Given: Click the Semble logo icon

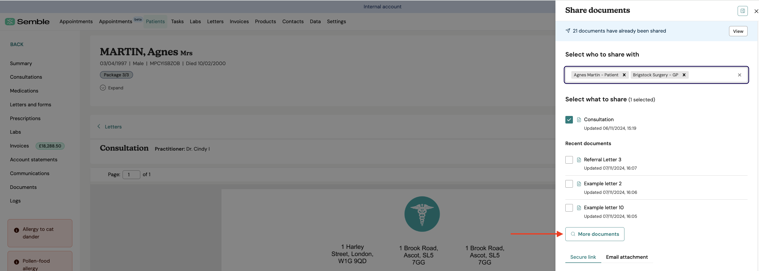Looking at the screenshot, I should tap(10, 22).
